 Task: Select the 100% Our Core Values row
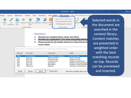52,56
